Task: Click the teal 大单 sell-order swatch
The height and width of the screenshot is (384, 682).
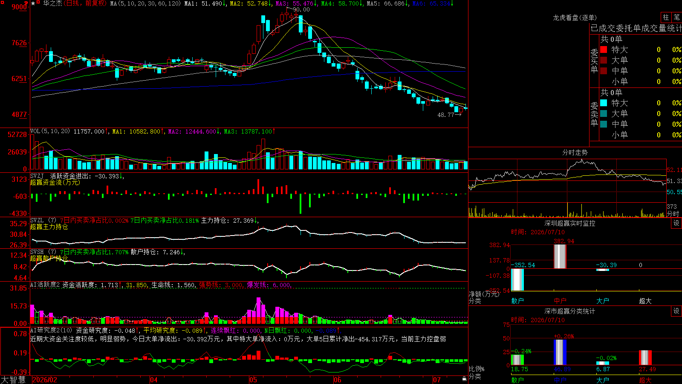Action: click(604, 113)
